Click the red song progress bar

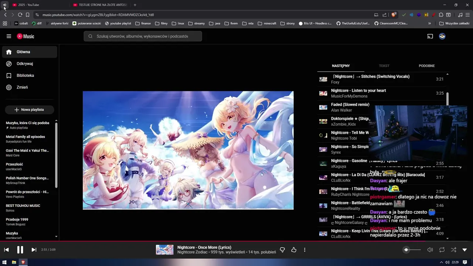(x=236, y=241)
